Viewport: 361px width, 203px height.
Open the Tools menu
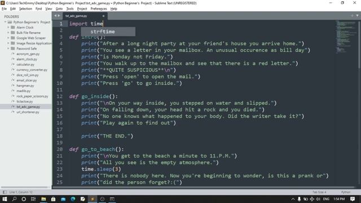point(70,9)
